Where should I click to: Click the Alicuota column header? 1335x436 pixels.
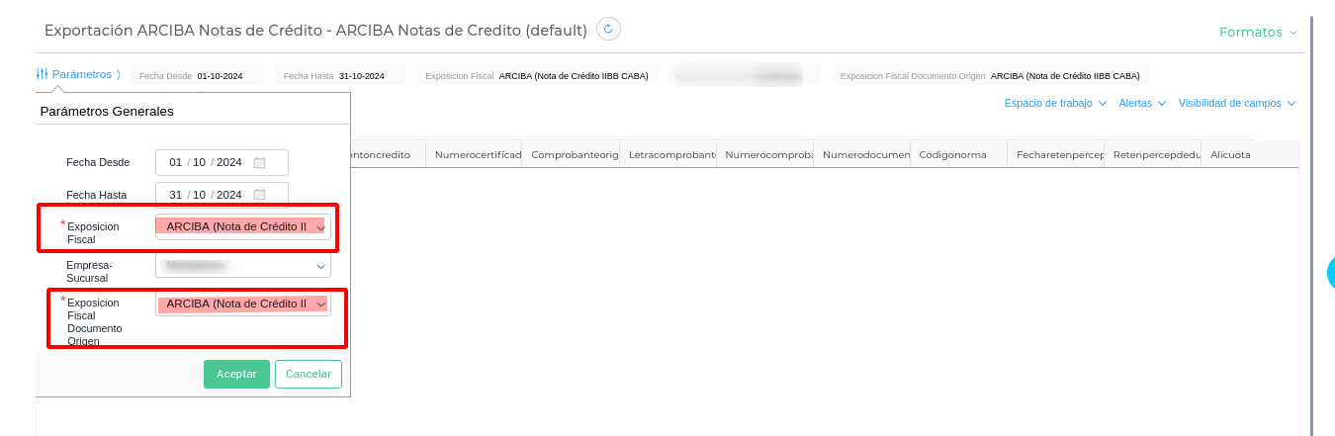click(1249, 154)
